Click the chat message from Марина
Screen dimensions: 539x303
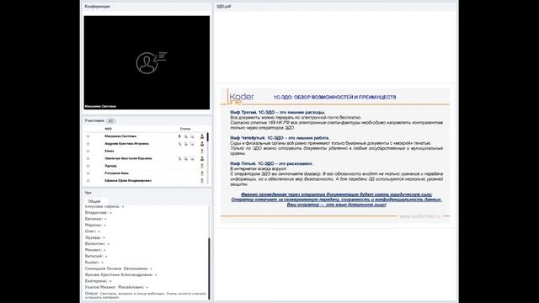(95, 226)
